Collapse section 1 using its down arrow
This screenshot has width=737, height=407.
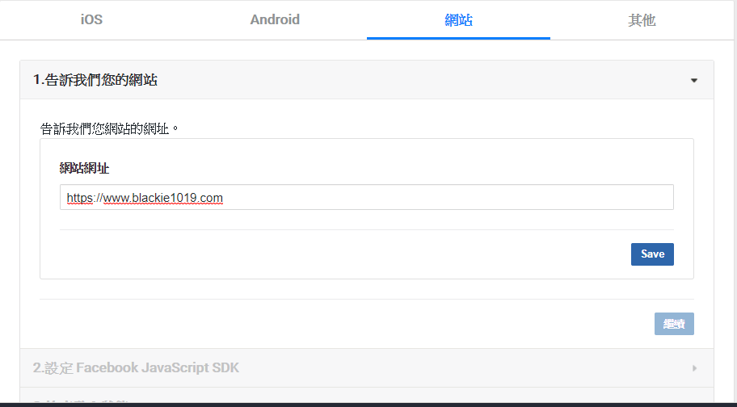(694, 80)
